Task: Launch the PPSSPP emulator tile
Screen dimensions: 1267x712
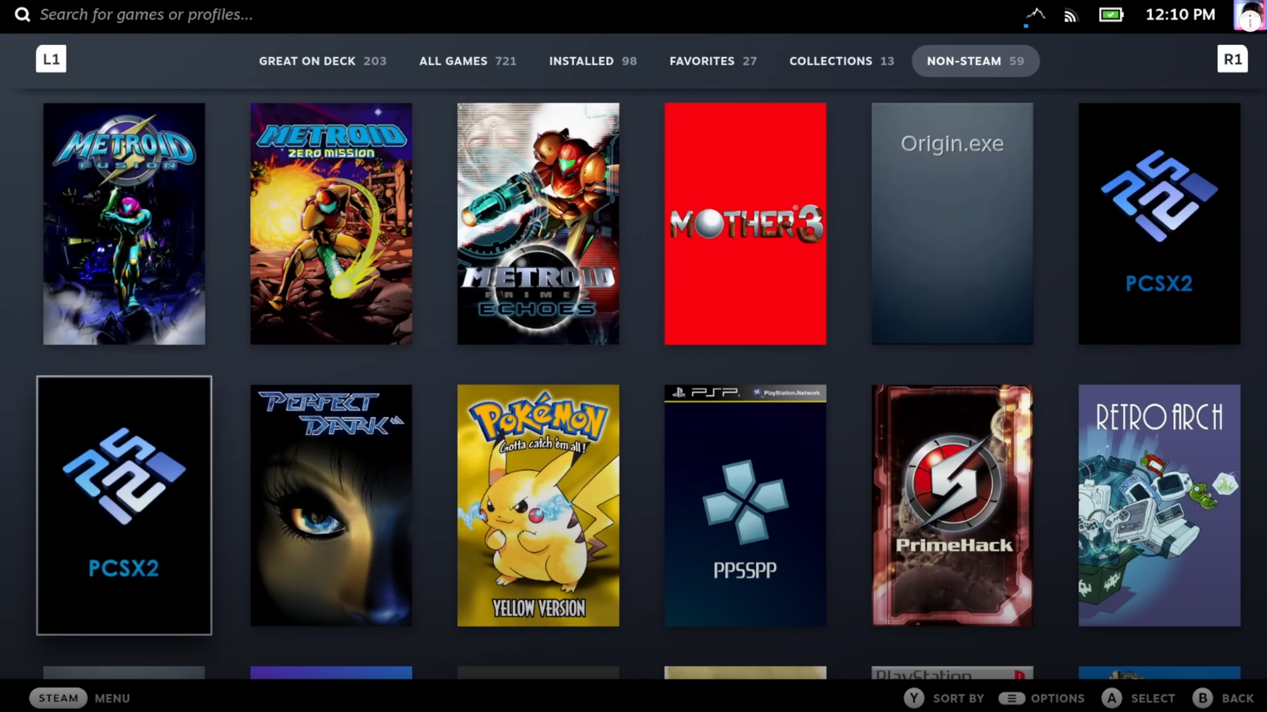Action: 746,506
